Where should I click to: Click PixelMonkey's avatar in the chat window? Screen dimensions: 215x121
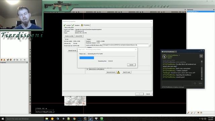[x=164, y=56]
